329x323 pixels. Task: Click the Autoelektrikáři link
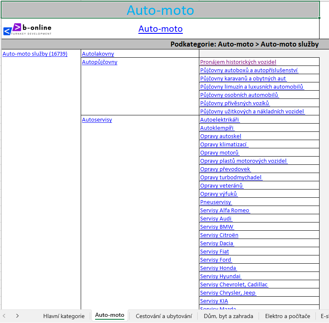point(219,119)
